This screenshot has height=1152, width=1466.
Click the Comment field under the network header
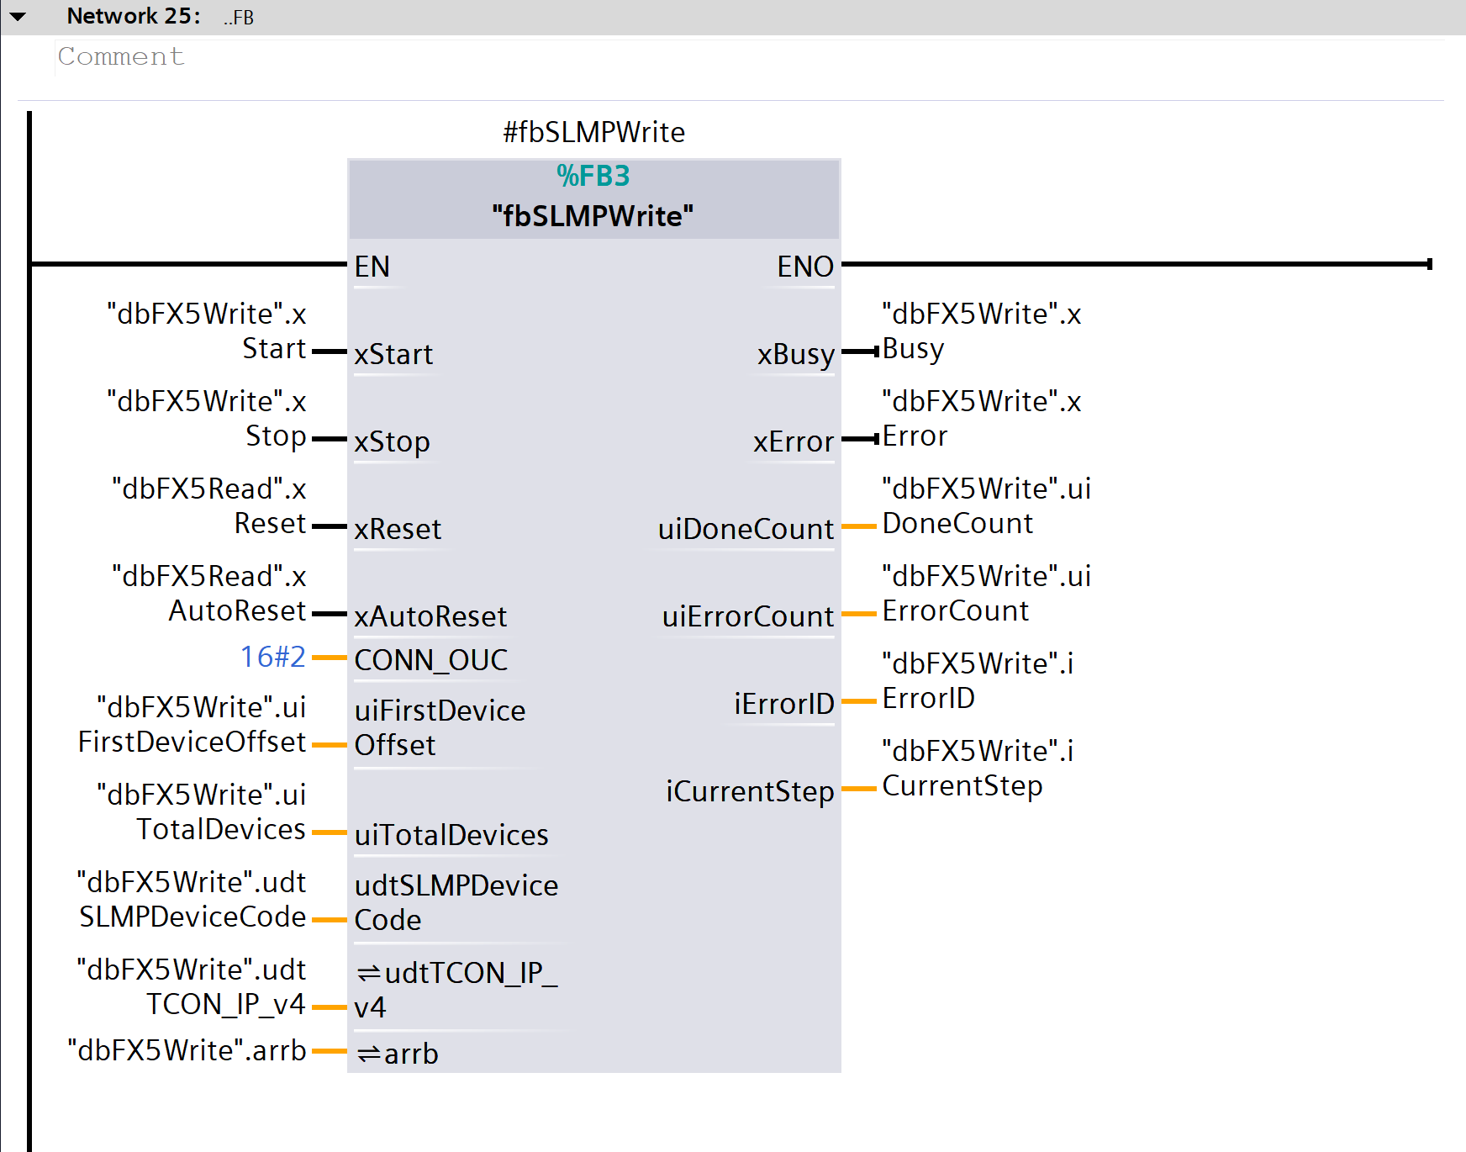coord(121,57)
